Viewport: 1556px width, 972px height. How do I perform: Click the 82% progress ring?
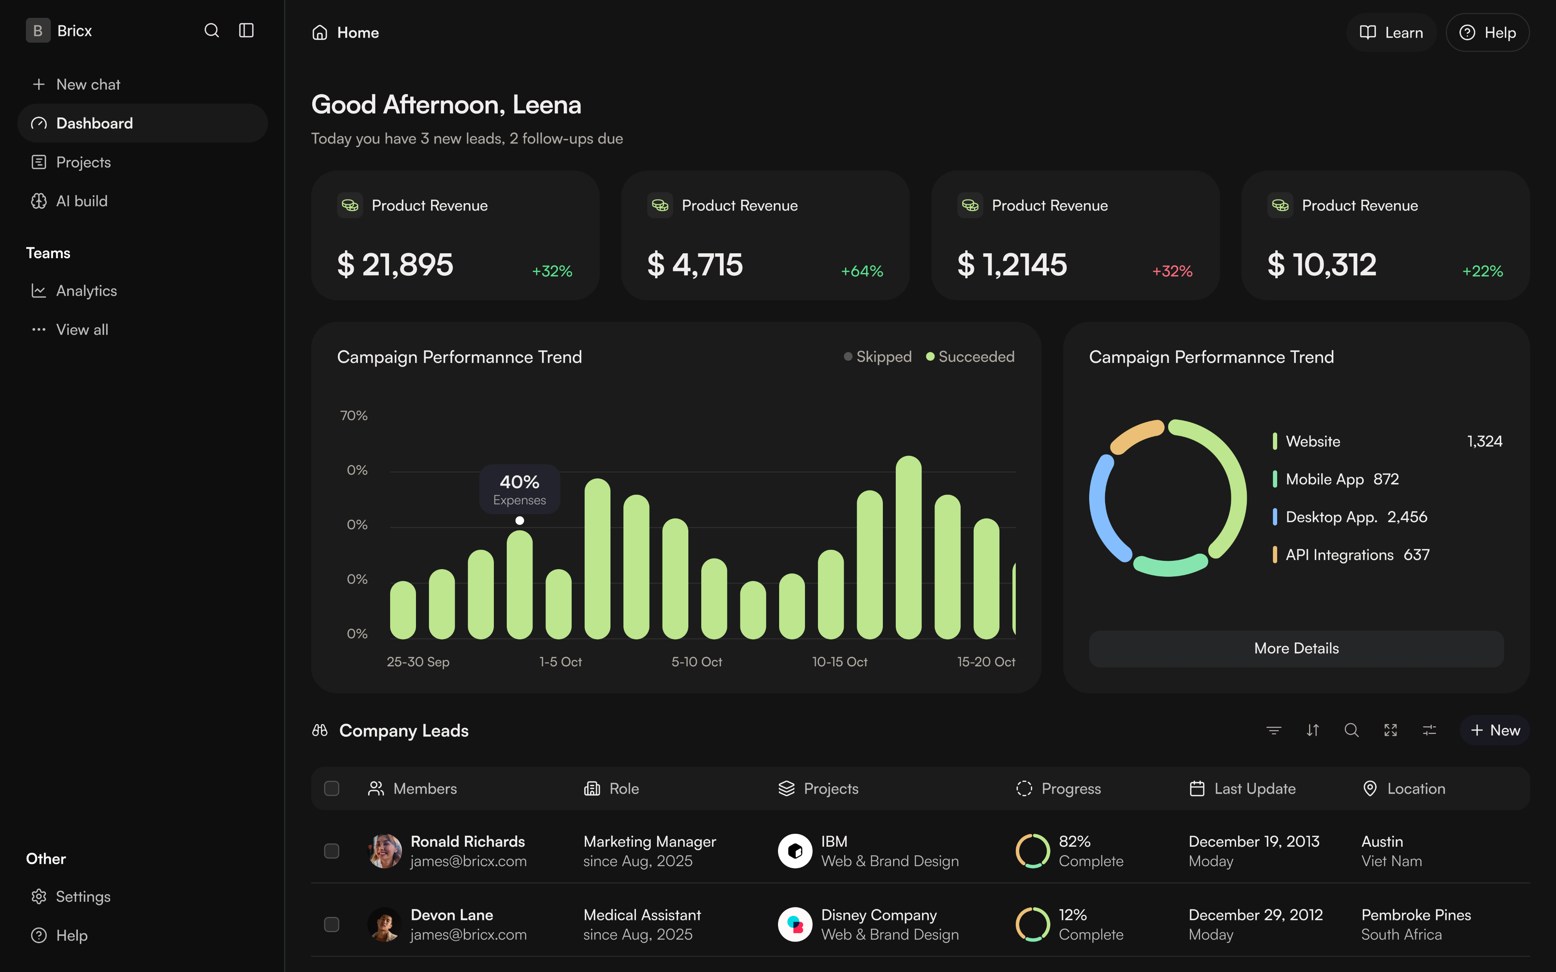coord(1033,851)
